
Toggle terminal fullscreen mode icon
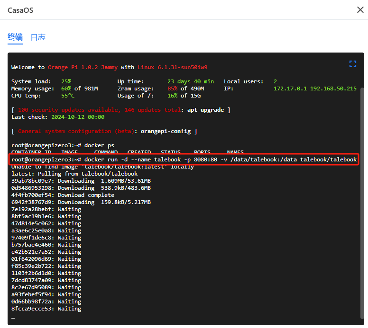tap(352, 64)
